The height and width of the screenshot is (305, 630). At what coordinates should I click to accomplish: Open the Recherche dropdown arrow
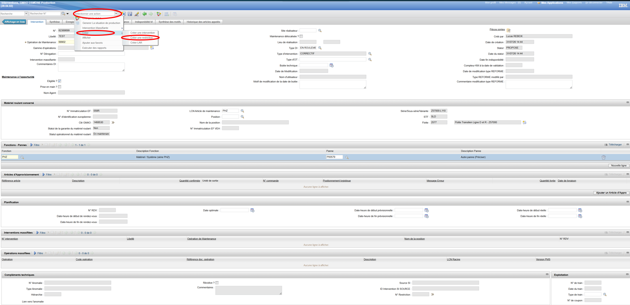click(26, 14)
